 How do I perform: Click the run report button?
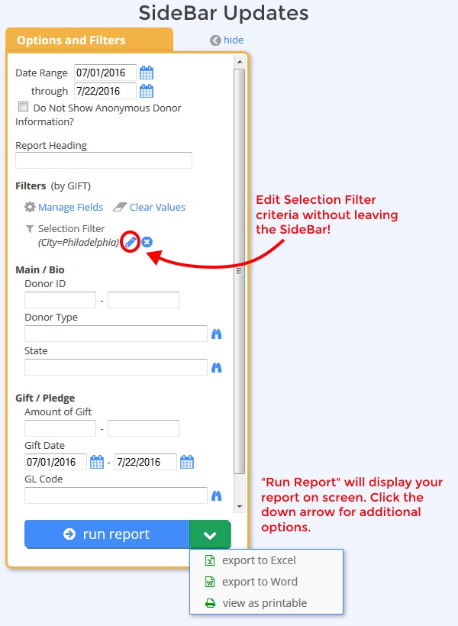[107, 534]
